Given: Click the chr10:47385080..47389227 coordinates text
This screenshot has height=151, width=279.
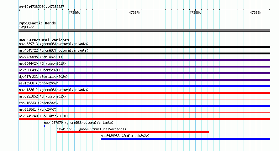Looking at the screenshot, I should click(41, 7).
